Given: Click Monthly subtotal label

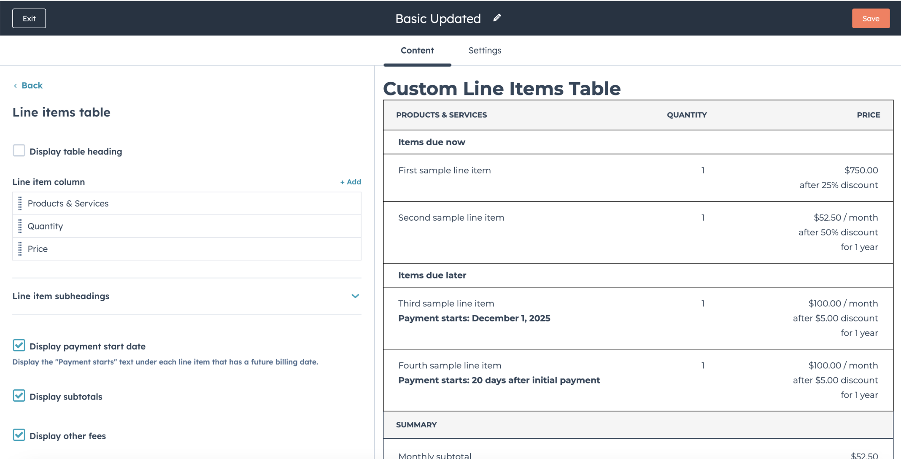Looking at the screenshot, I should pos(435,455).
